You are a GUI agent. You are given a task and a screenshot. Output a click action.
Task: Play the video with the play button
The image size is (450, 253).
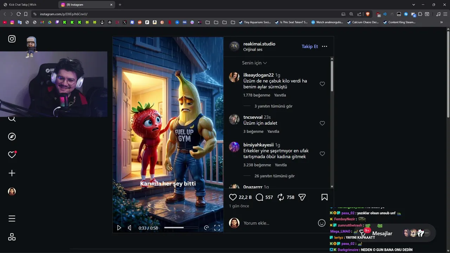(x=119, y=228)
